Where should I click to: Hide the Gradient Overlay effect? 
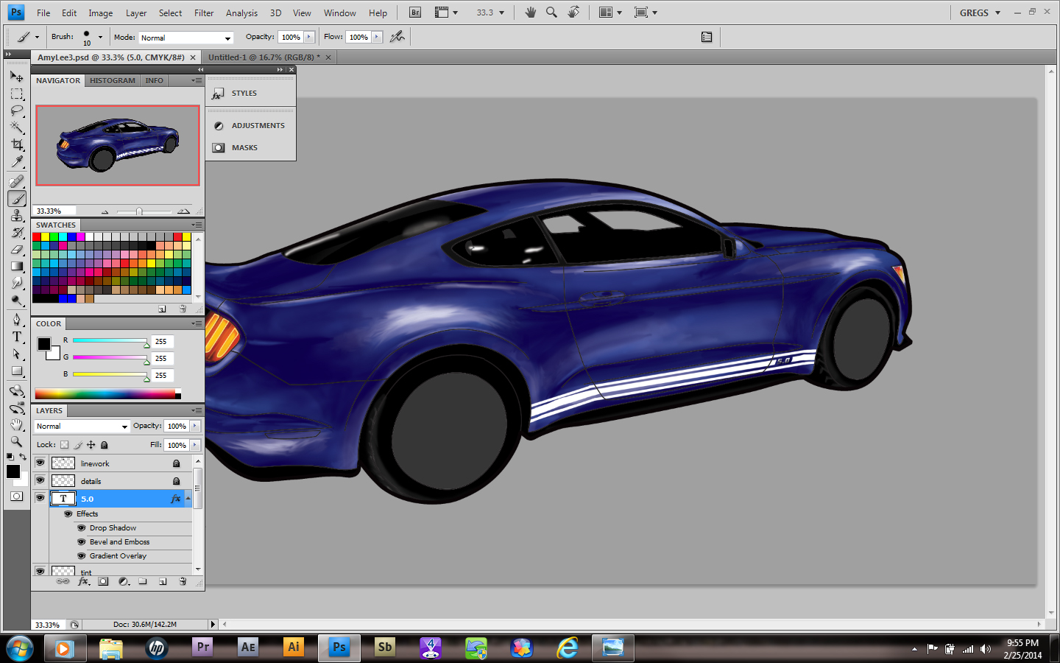coord(82,556)
